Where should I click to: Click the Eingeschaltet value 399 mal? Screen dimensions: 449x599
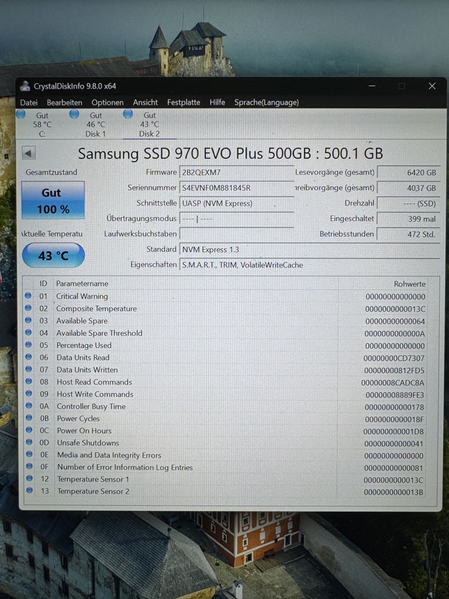coord(409,219)
